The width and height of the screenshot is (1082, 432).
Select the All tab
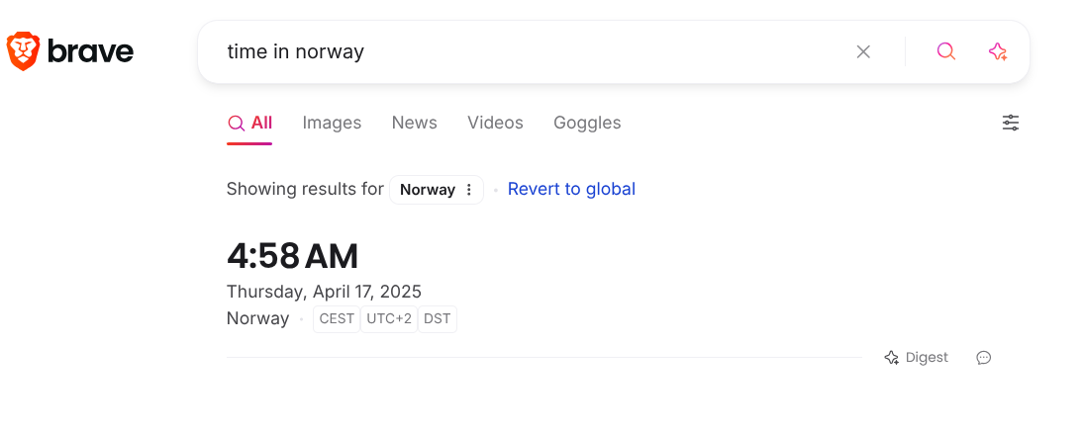click(249, 124)
